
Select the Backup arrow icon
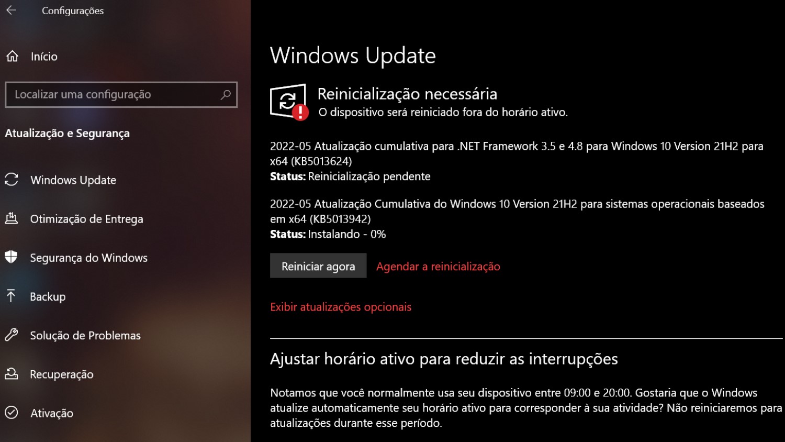click(x=11, y=296)
